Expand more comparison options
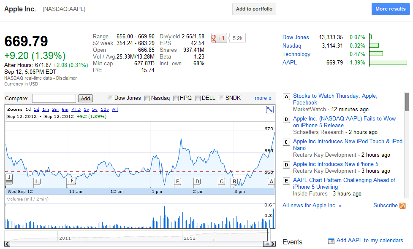The image size is (413, 249). 263,98
